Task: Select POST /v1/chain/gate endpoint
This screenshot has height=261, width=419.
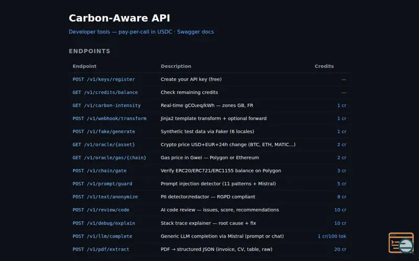Action: (100, 171)
